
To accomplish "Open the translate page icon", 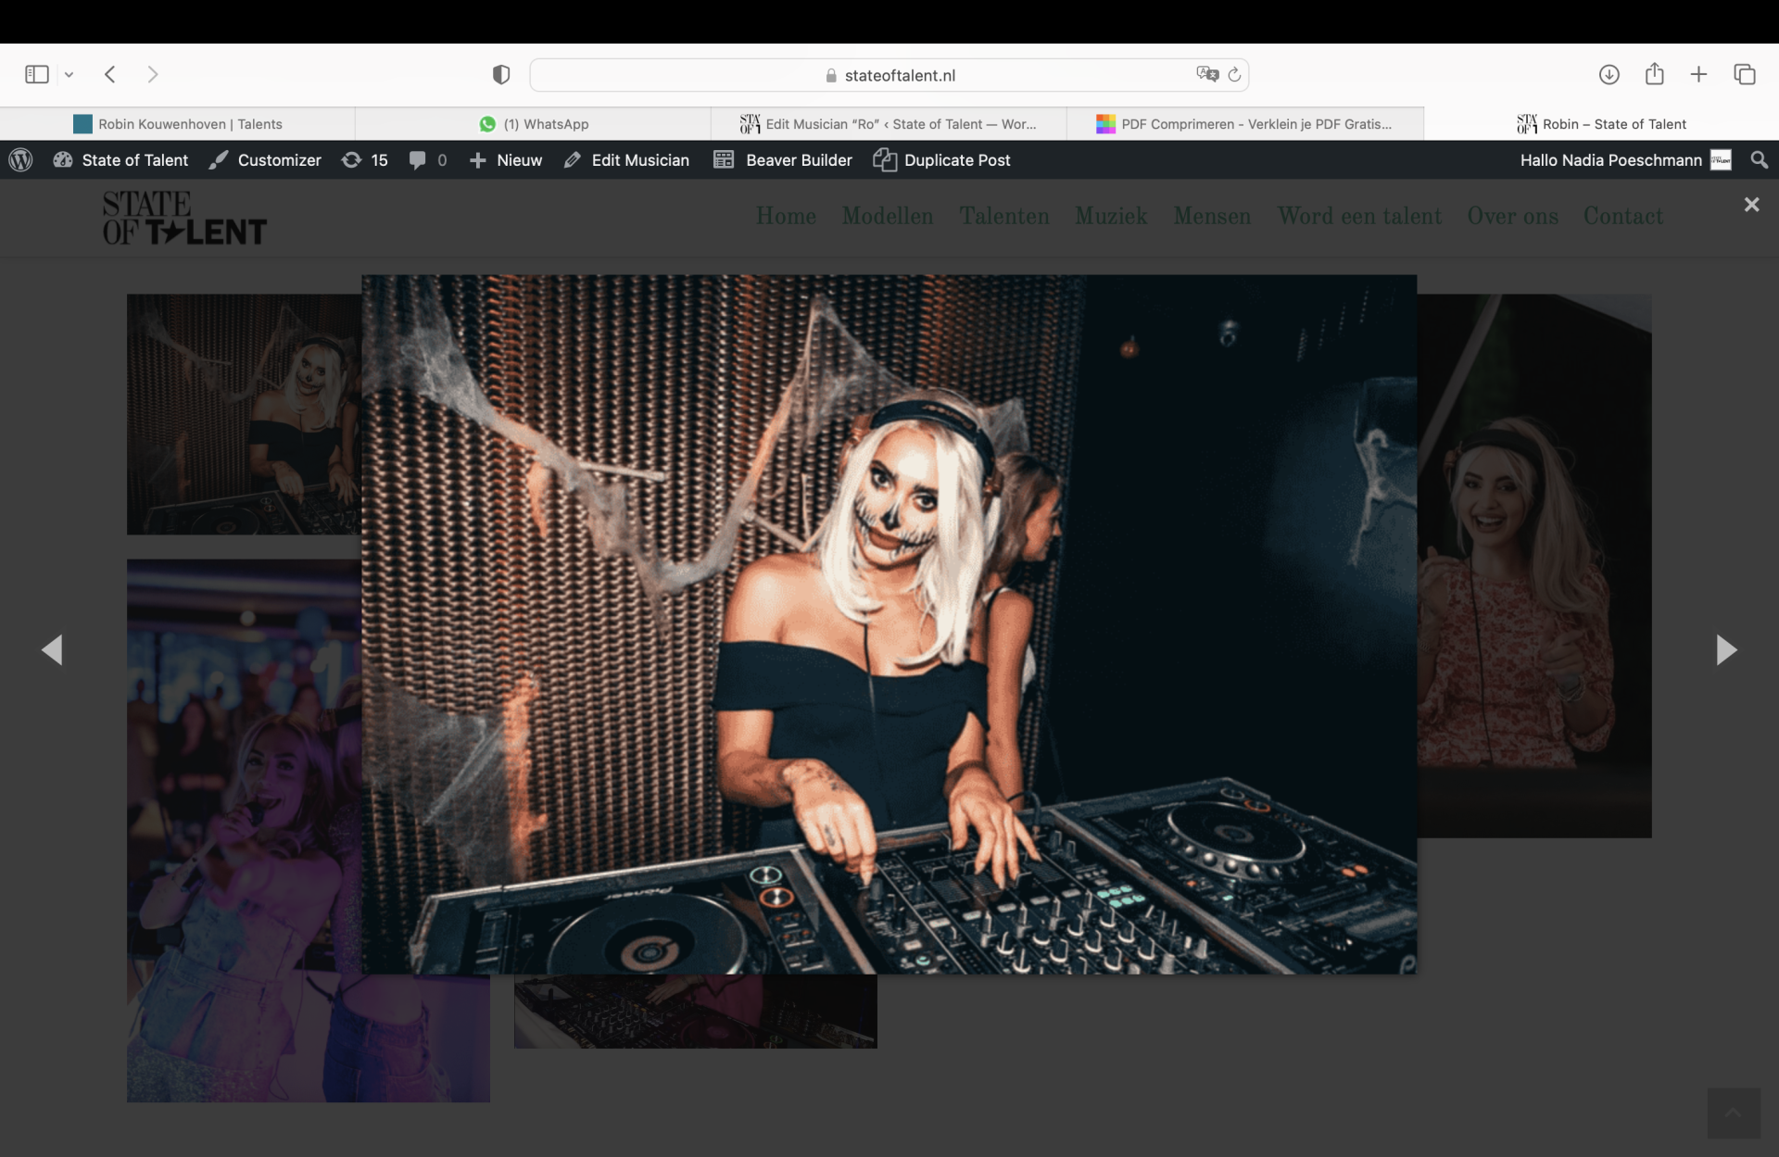I will click(1206, 74).
